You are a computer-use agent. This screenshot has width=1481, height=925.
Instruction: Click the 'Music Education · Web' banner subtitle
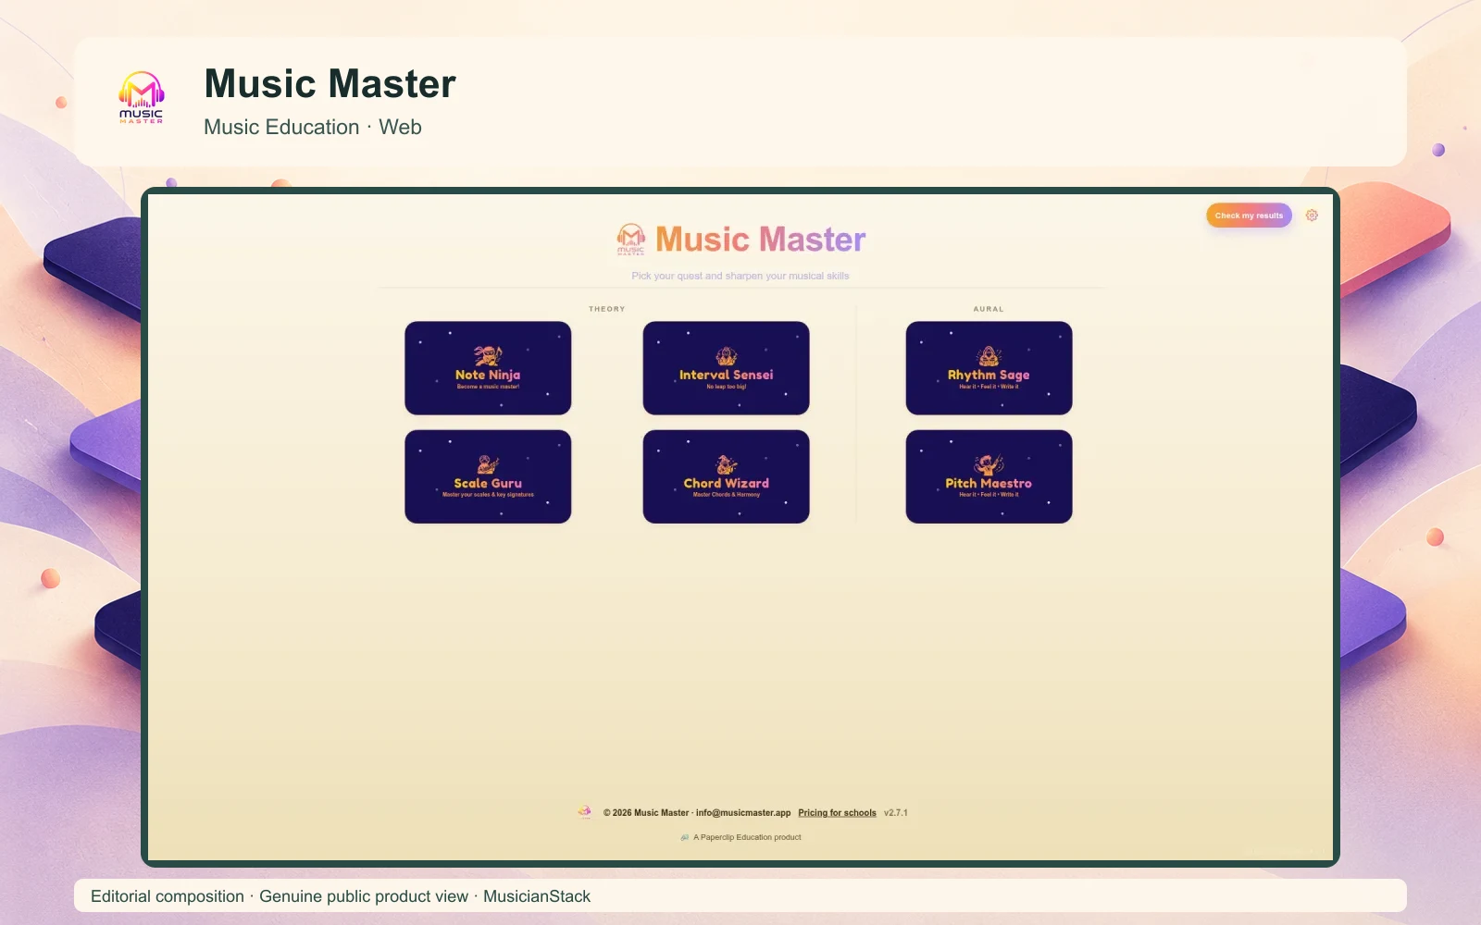pos(313,128)
